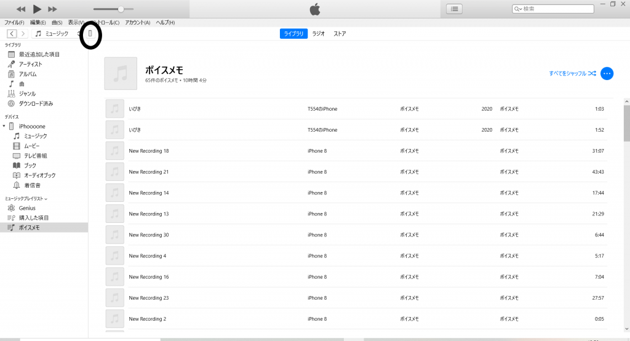Click the iPhone device icon in toolbar
The width and height of the screenshot is (630, 341).
point(90,34)
